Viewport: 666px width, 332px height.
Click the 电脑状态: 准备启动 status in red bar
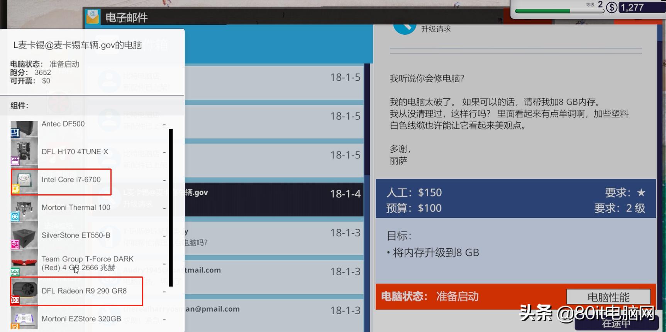pyautogui.click(x=430, y=297)
